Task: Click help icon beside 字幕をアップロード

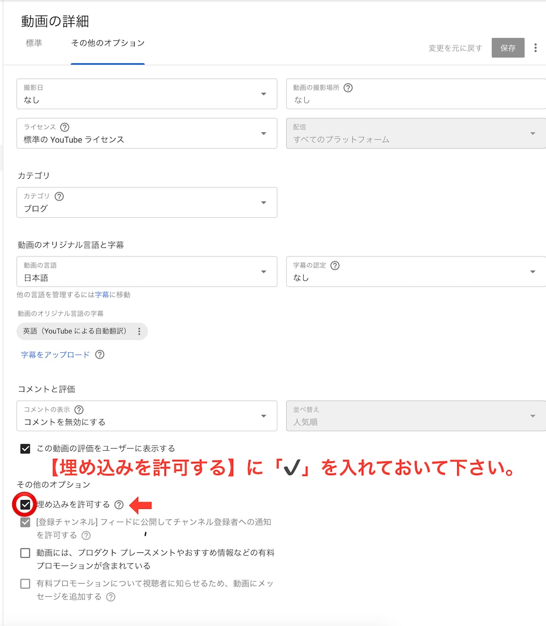Action: 100,354
